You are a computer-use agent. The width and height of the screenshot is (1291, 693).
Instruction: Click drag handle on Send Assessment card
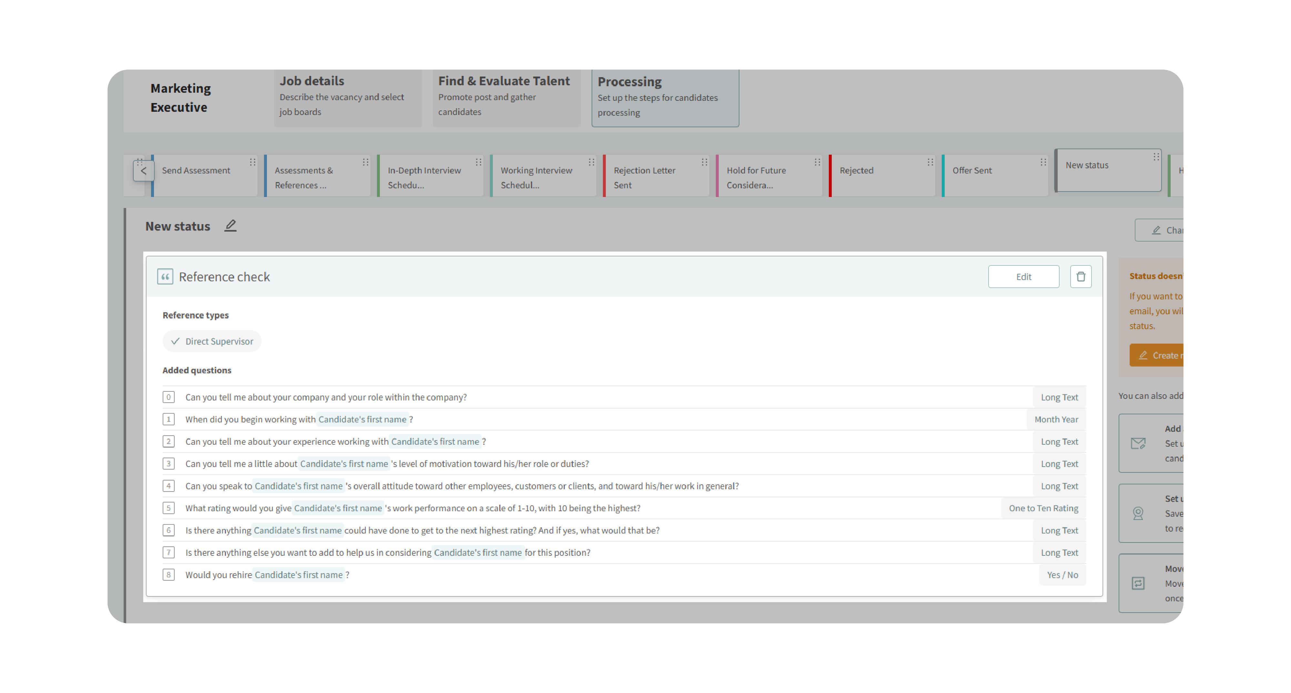(x=253, y=162)
